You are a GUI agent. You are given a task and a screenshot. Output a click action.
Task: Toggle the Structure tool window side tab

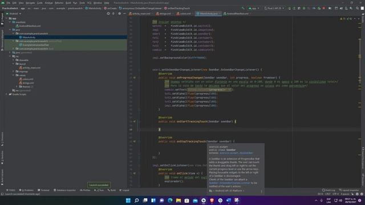[x=2, y=139]
